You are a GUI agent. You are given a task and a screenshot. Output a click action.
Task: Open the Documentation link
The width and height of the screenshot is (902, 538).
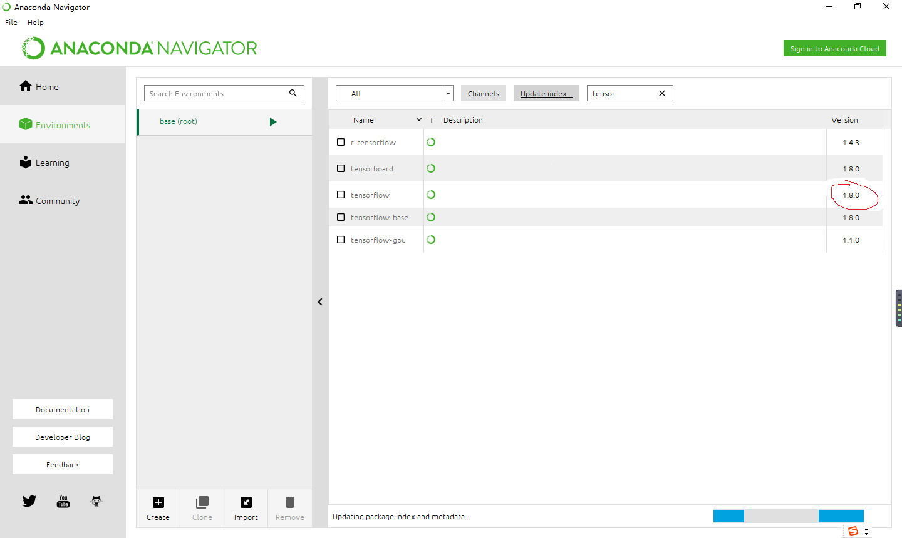point(63,409)
